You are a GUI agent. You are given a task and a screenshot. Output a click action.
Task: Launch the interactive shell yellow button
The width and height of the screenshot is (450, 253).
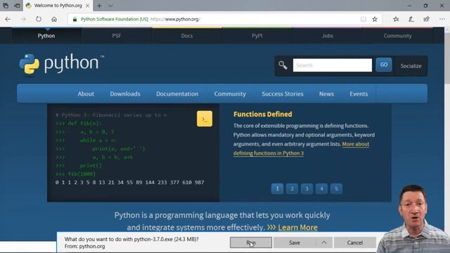pyautogui.click(x=205, y=119)
